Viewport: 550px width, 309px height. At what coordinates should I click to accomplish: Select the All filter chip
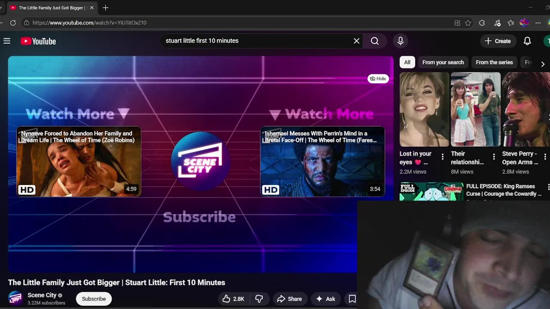pyautogui.click(x=407, y=62)
